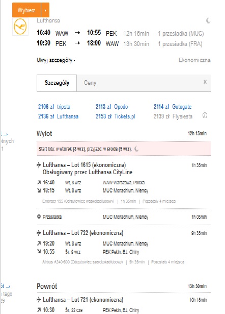Collapse details with Ukryj szczegóły

pos(56,60)
